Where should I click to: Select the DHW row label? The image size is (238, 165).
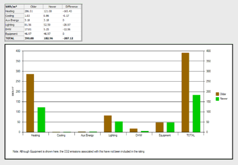point(14,29)
